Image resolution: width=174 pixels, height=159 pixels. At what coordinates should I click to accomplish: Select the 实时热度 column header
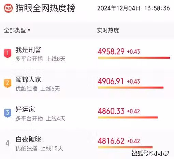point(108,30)
